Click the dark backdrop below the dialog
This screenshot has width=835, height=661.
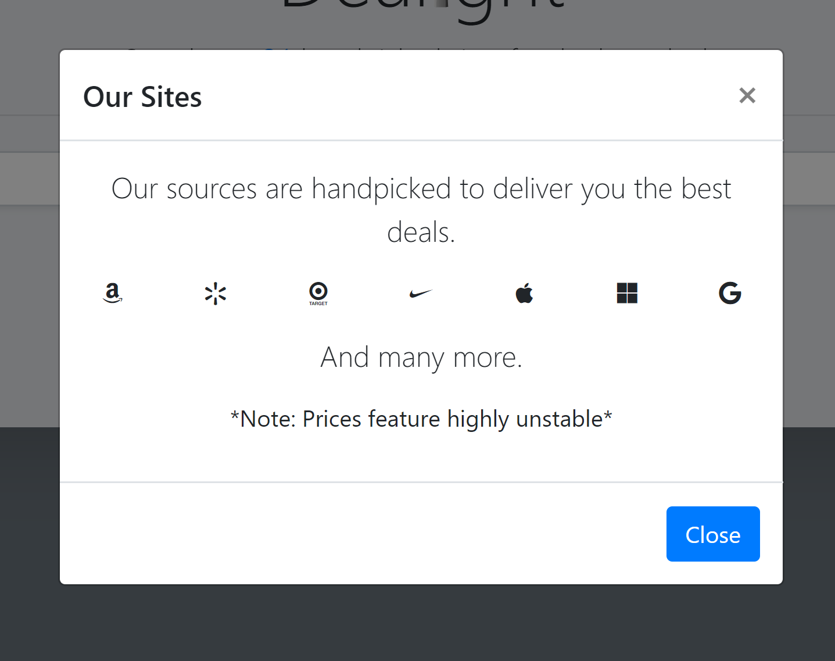tap(417, 623)
